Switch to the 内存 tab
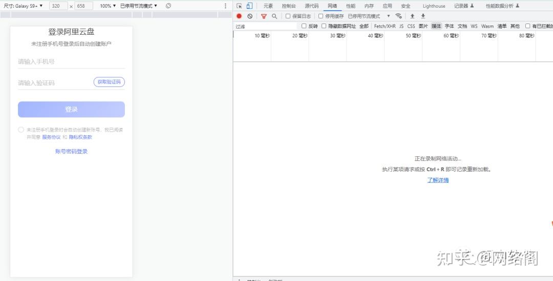553x281 pixels. coord(369,6)
